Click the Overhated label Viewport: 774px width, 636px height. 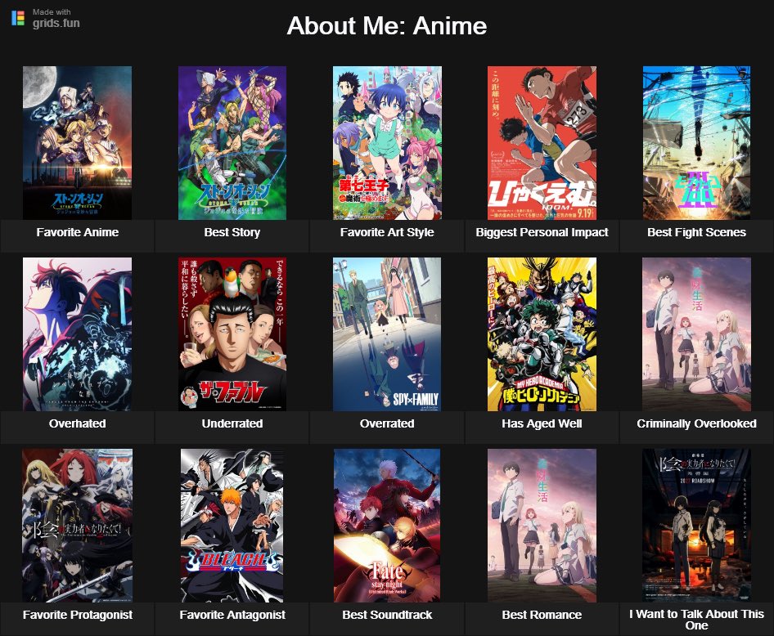[x=78, y=423]
